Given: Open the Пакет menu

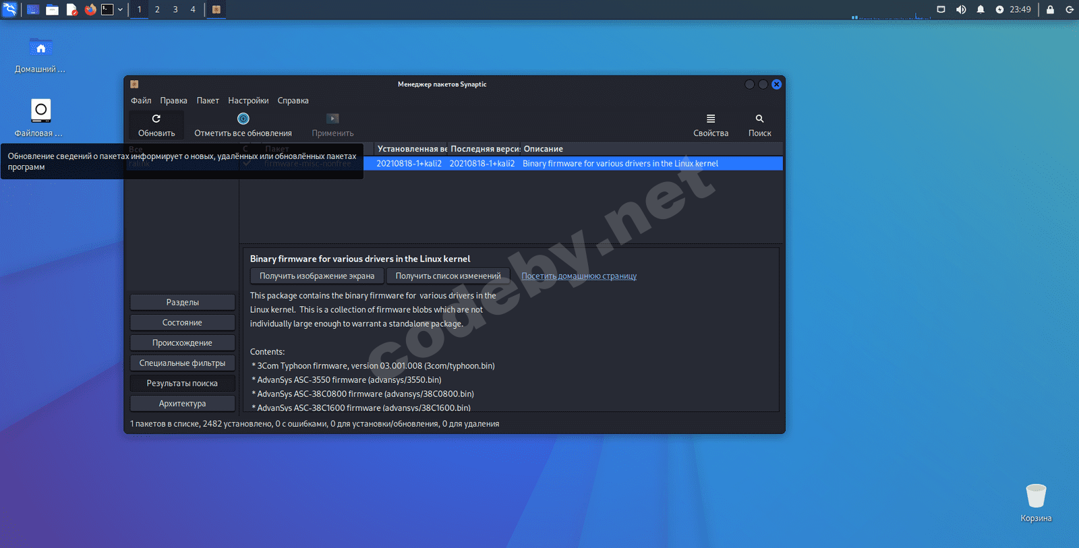Looking at the screenshot, I should 208,100.
